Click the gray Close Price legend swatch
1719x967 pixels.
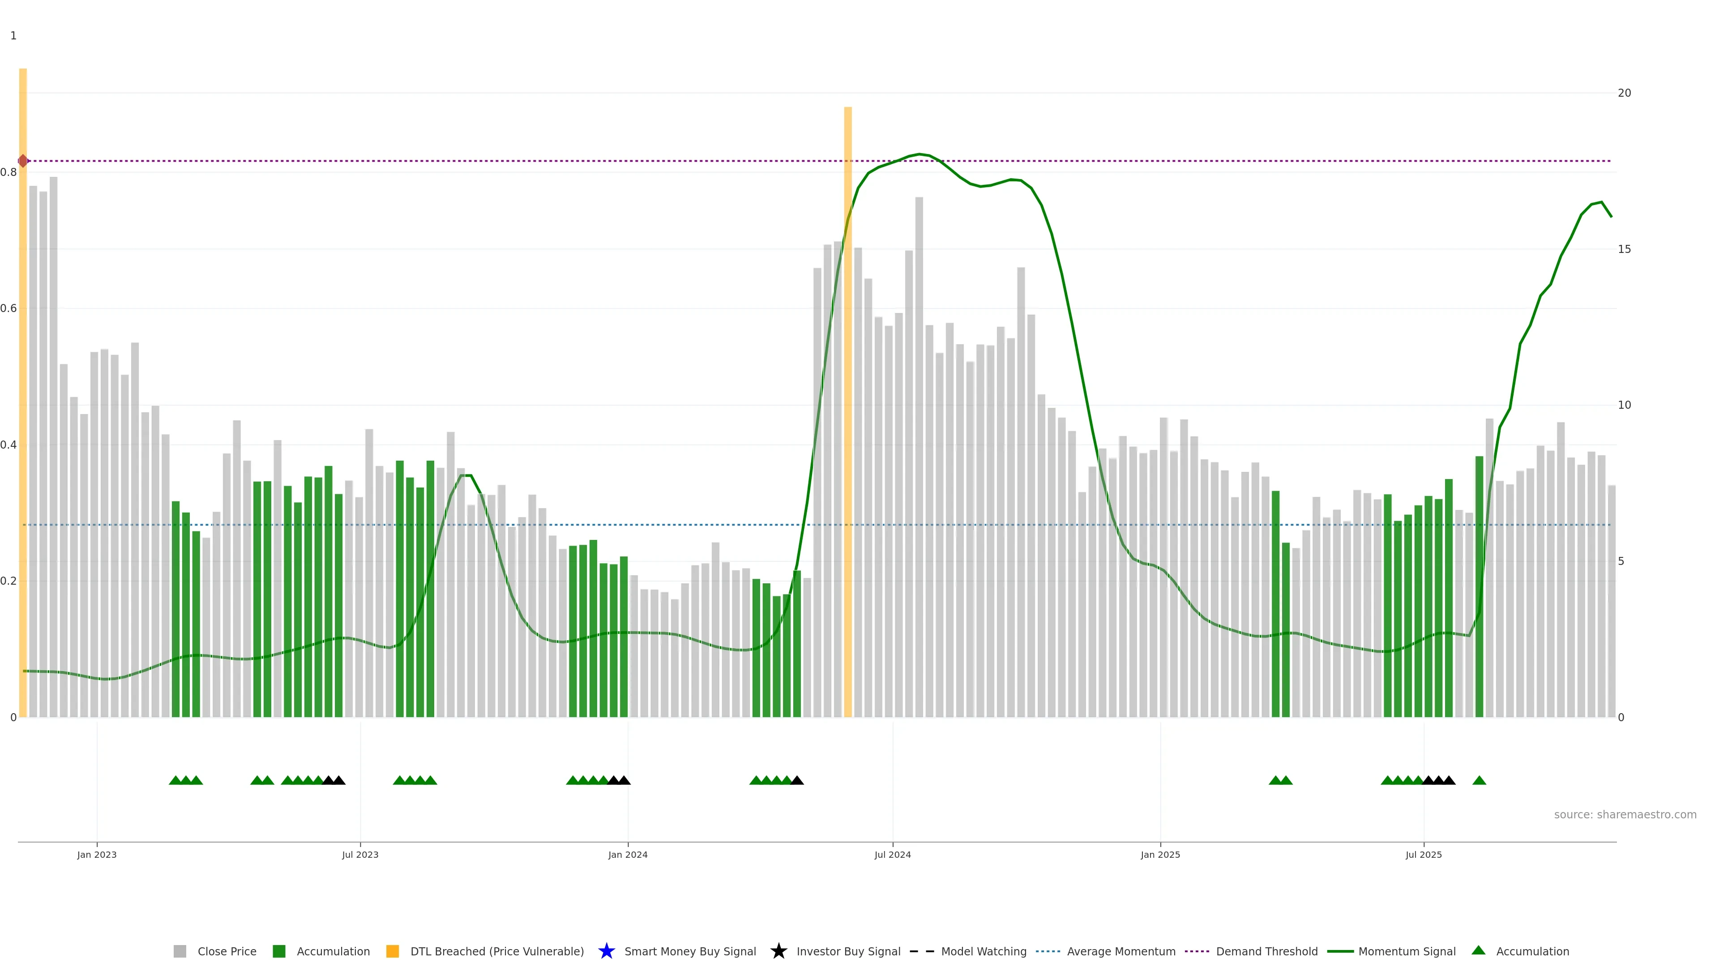click(180, 951)
